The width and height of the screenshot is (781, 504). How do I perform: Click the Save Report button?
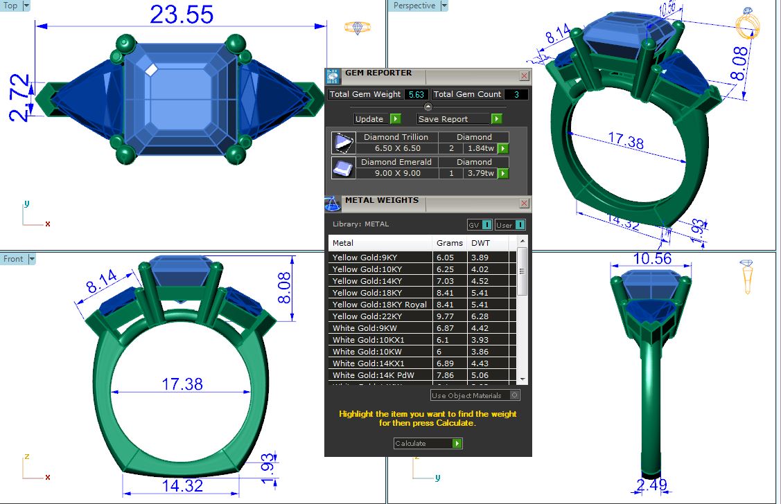pyautogui.click(x=459, y=119)
